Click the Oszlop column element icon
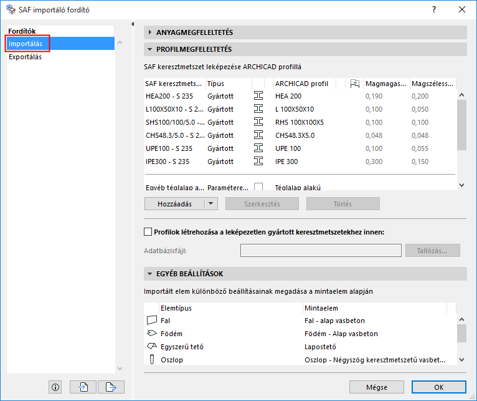The width and height of the screenshot is (477, 401). click(152, 360)
